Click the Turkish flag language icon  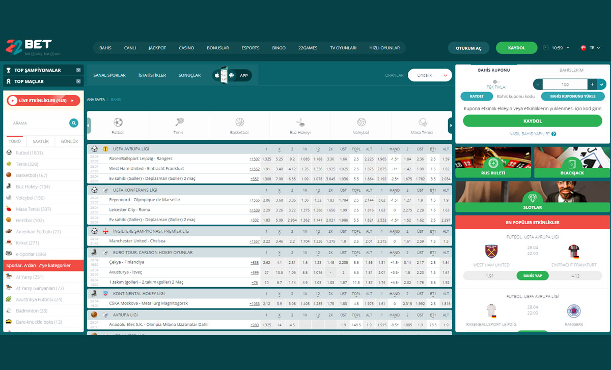click(x=584, y=48)
